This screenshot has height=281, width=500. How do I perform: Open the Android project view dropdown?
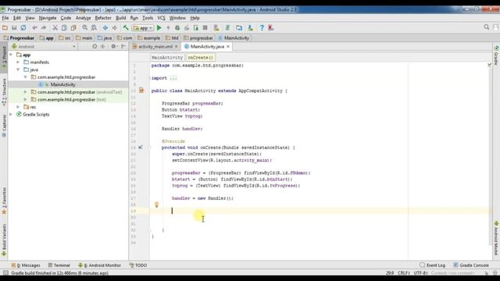point(44,47)
